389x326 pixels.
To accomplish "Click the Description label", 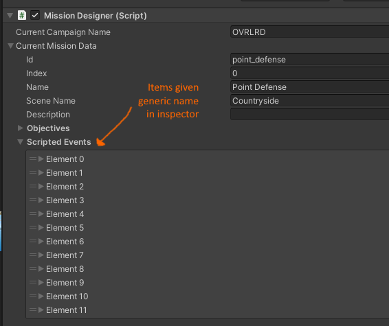I will [48, 115].
